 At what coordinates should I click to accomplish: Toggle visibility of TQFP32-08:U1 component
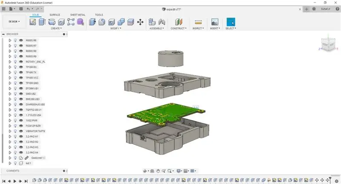coord(15,110)
